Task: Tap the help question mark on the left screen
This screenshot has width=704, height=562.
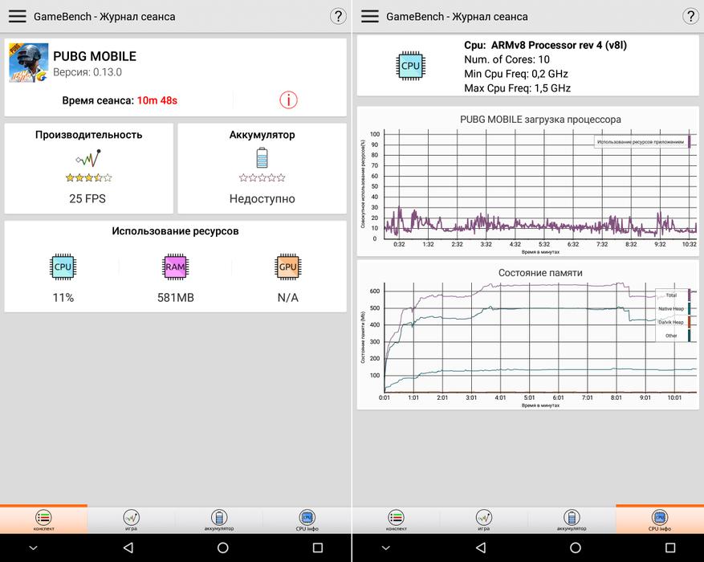Action: (x=338, y=16)
